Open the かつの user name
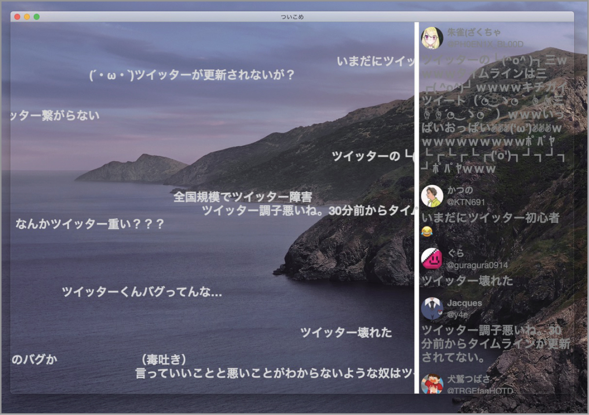Screen dimensions: 589x415 (460, 190)
